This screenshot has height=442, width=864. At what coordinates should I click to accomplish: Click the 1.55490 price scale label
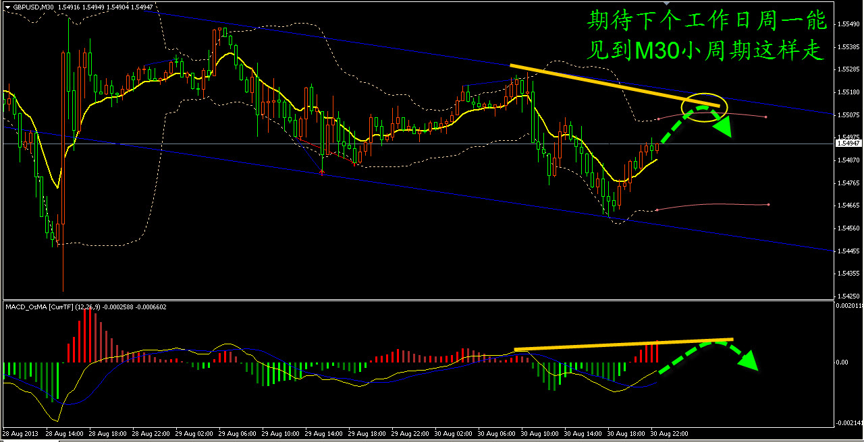click(x=848, y=24)
